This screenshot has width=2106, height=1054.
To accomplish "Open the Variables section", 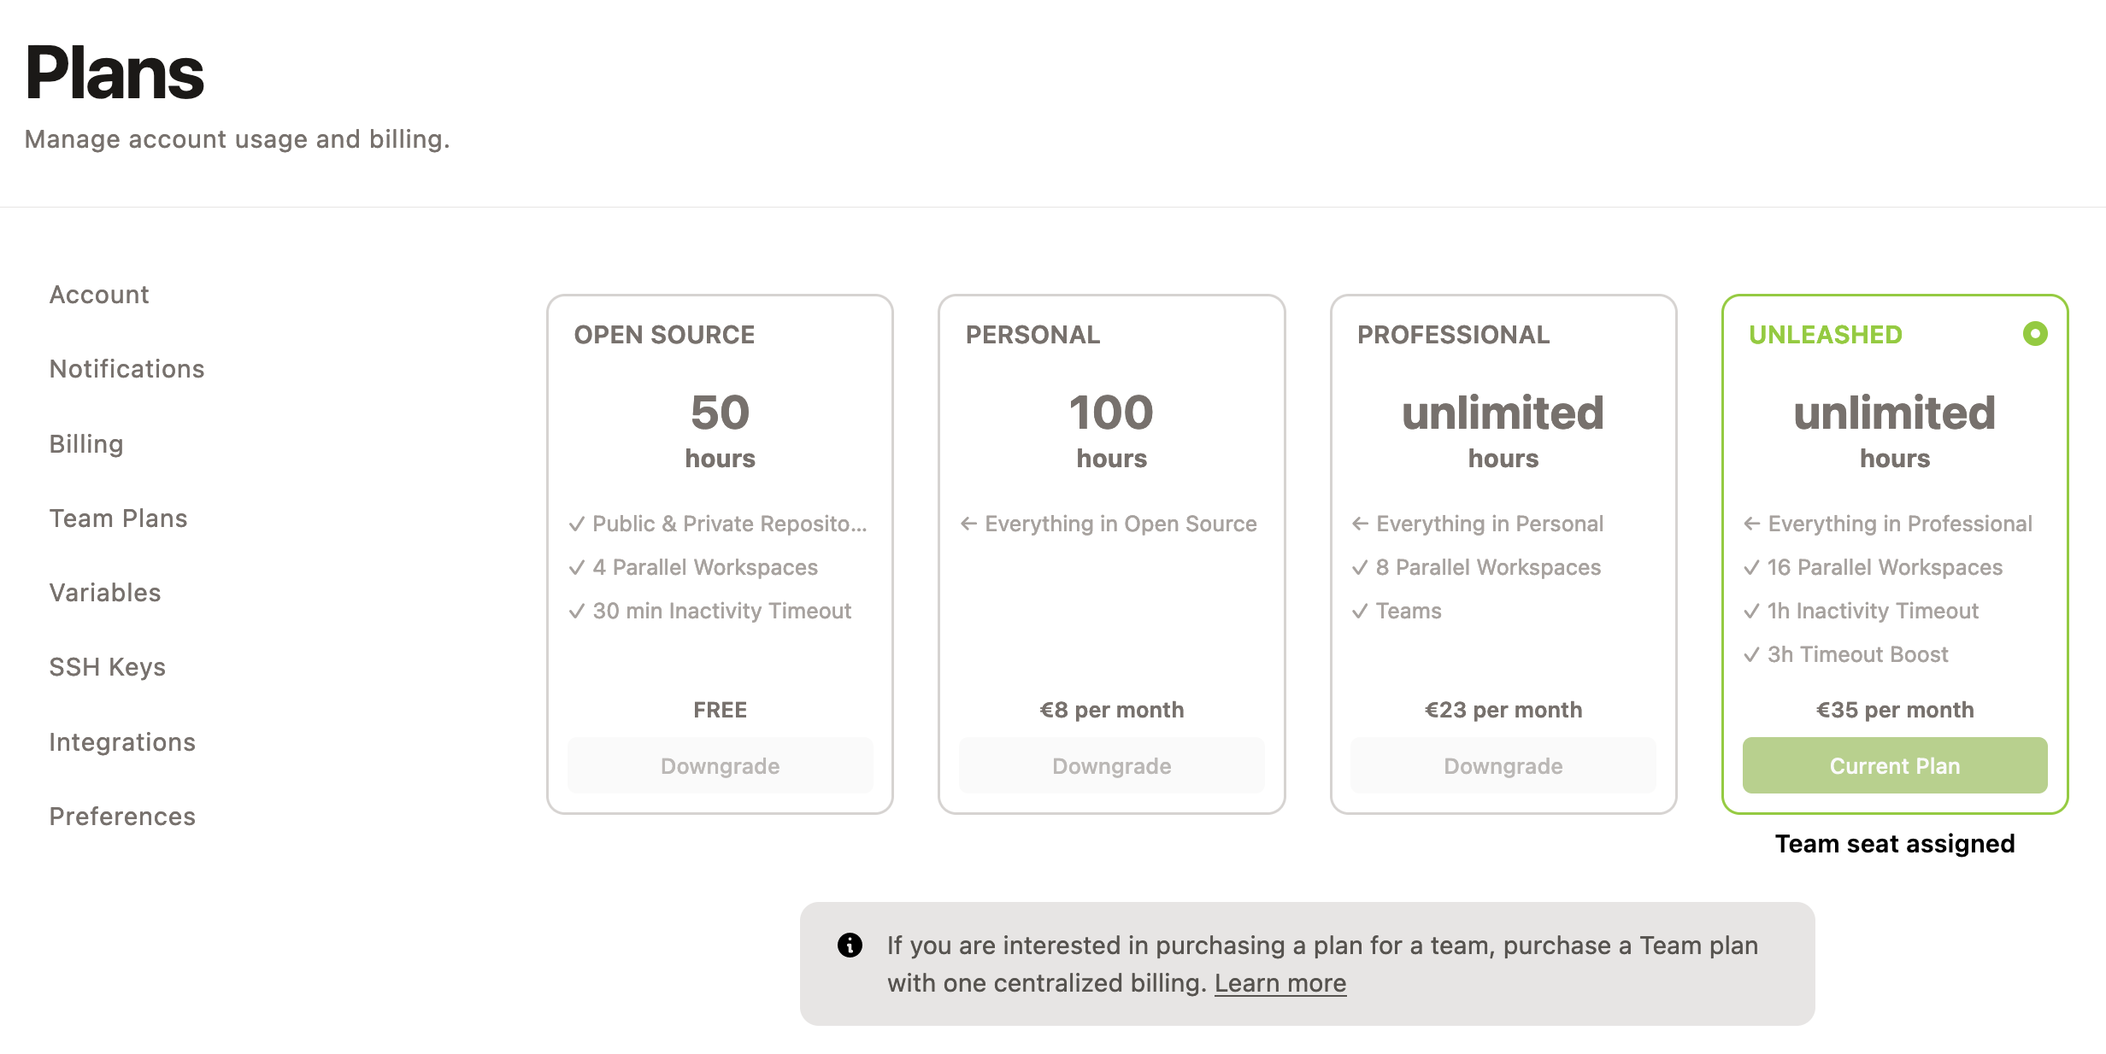I will coord(105,592).
